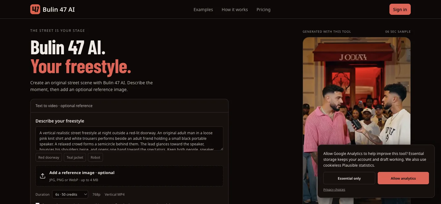Open the Duration dropdown showing 6s · 50 credits
Viewport: 441px width, 204px height.
[70, 194]
